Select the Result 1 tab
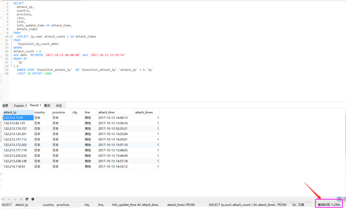 pos(35,105)
